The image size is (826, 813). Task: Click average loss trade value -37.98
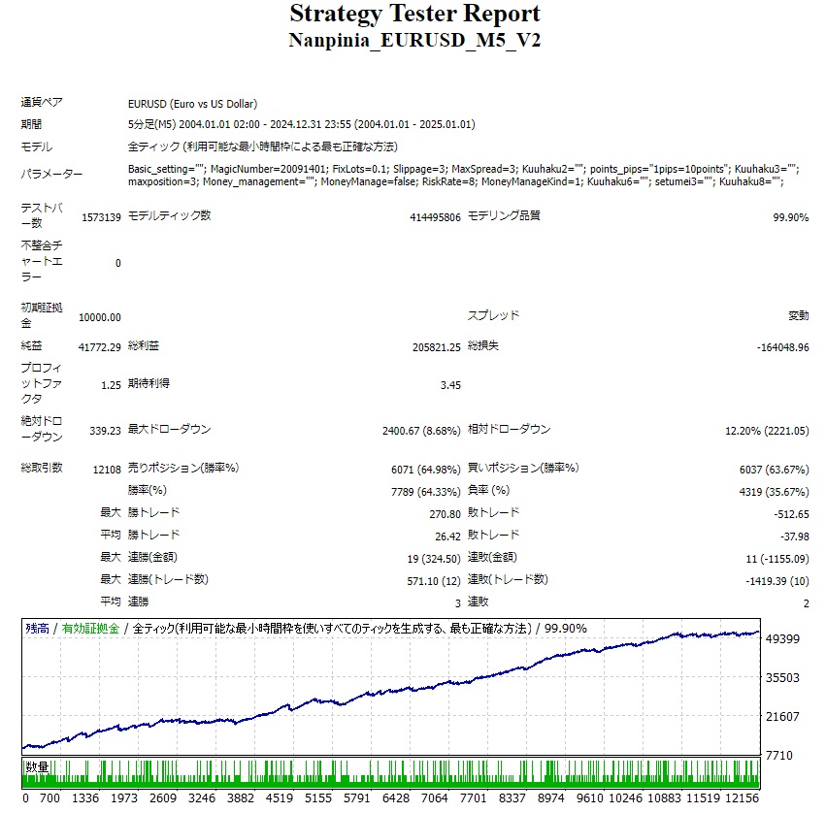click(794, 537)
